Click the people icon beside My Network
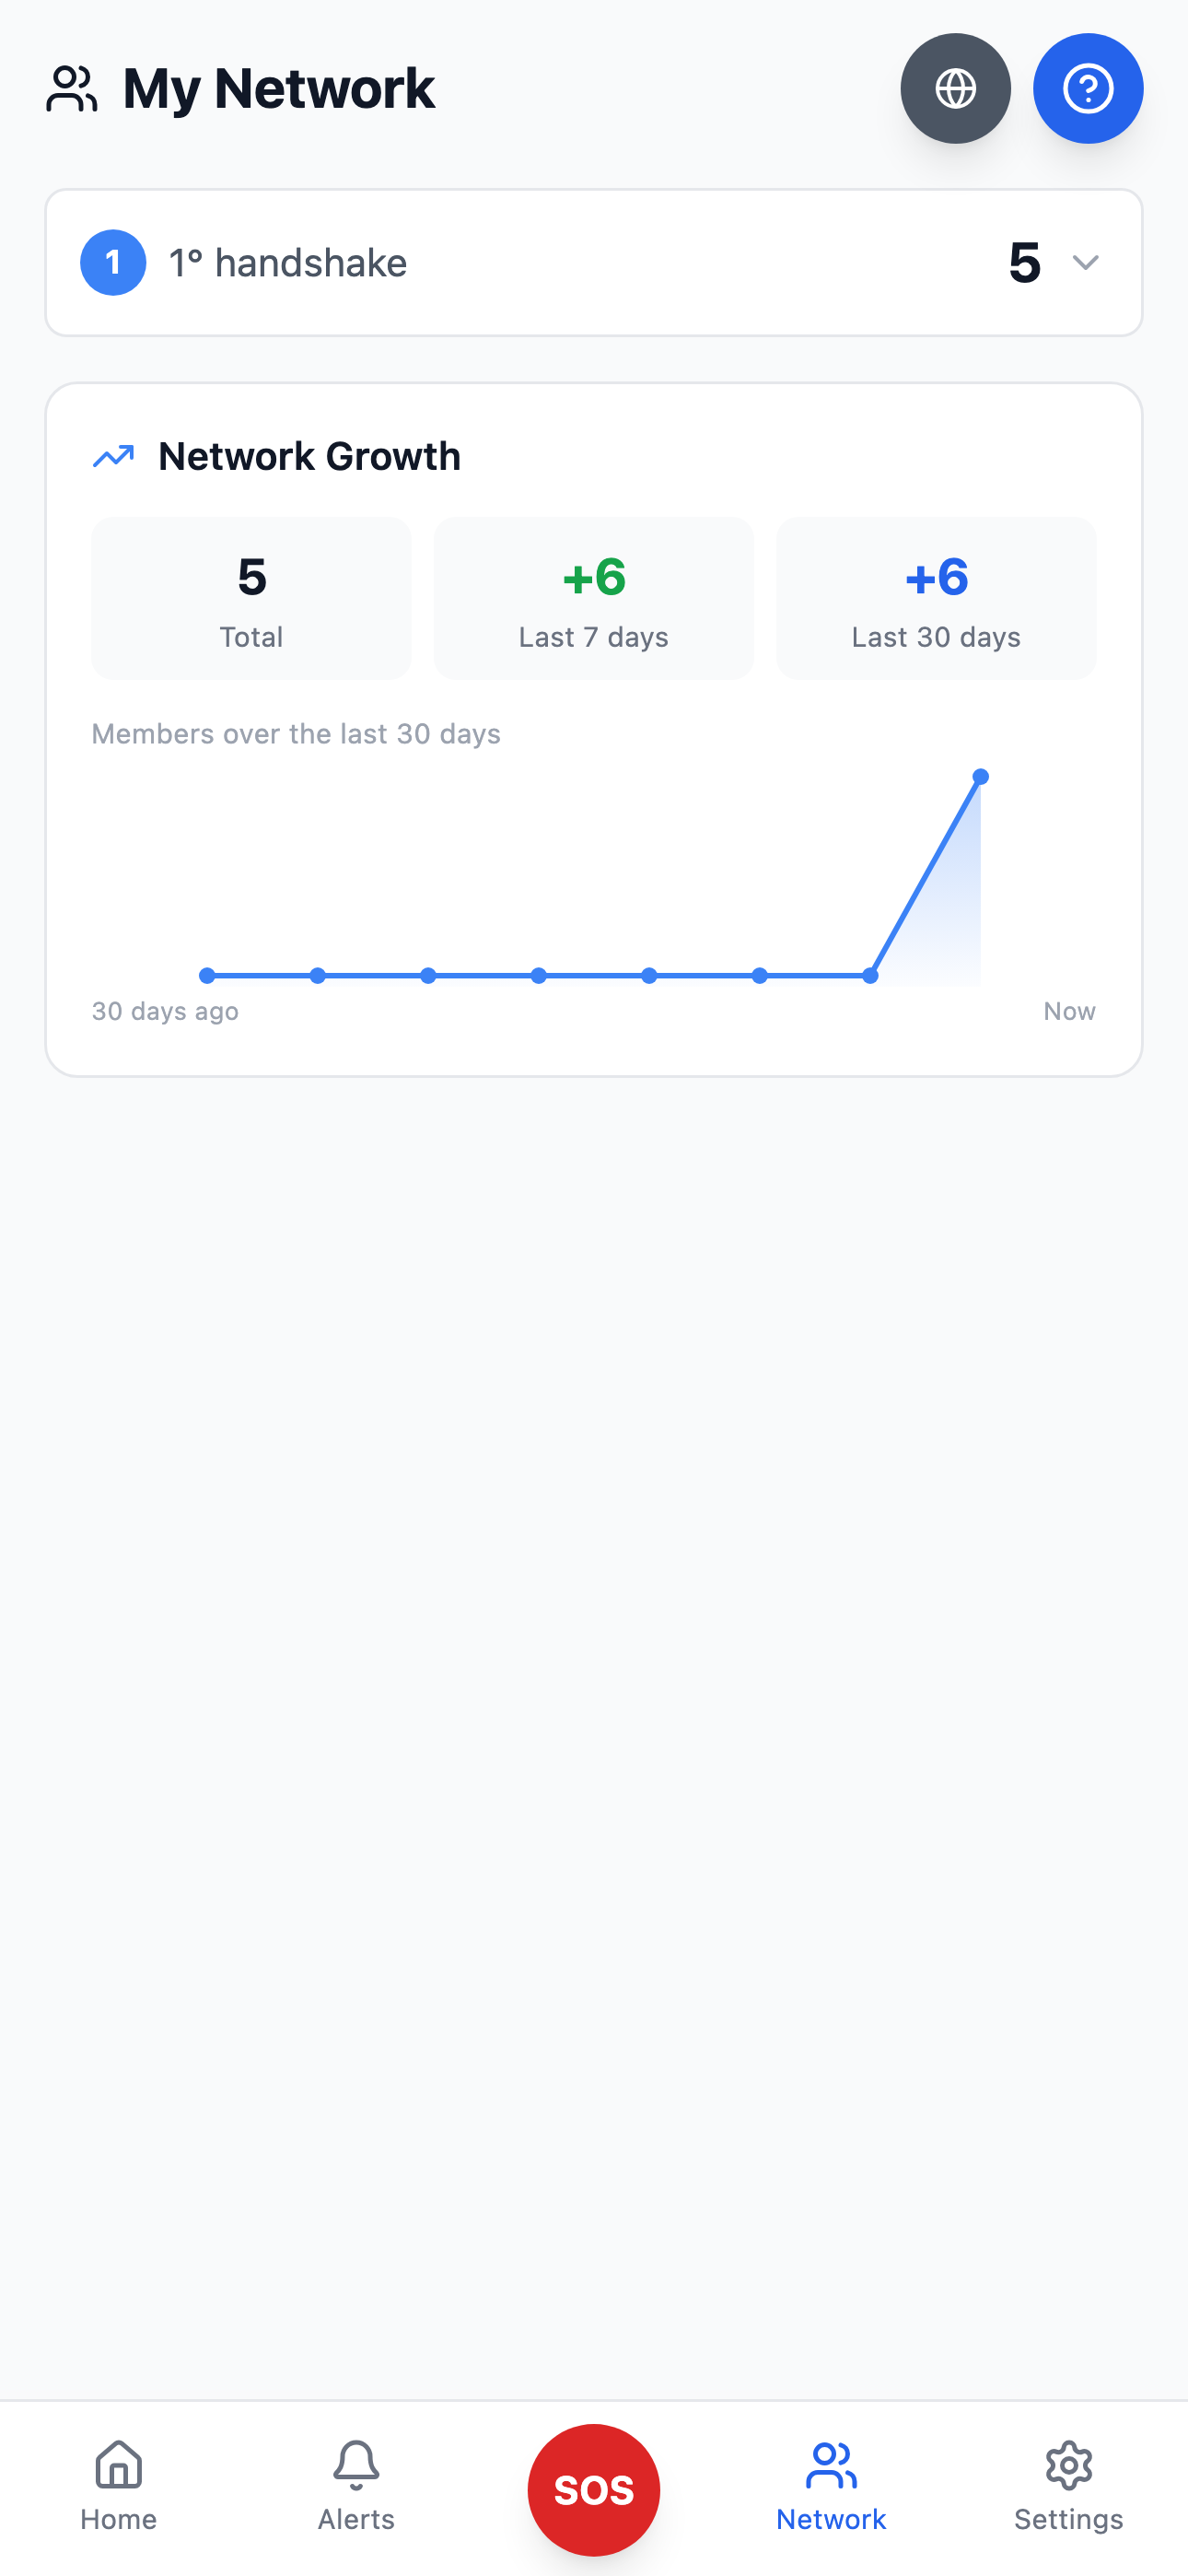1188x2576 pixels. pos(72,88)
